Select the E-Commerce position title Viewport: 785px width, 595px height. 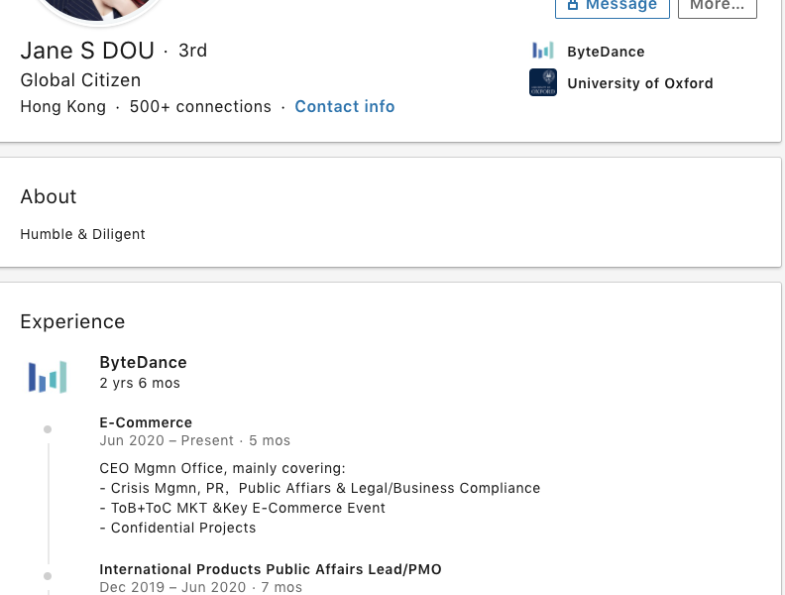tap(146, 422)
